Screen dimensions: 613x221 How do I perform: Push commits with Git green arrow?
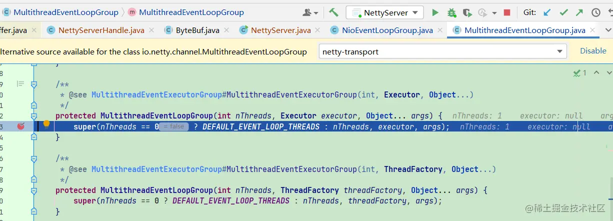[579, 12]
